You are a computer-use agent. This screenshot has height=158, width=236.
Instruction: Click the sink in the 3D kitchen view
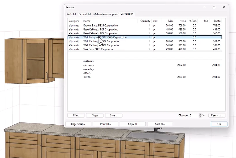click(x=152, y=136)
